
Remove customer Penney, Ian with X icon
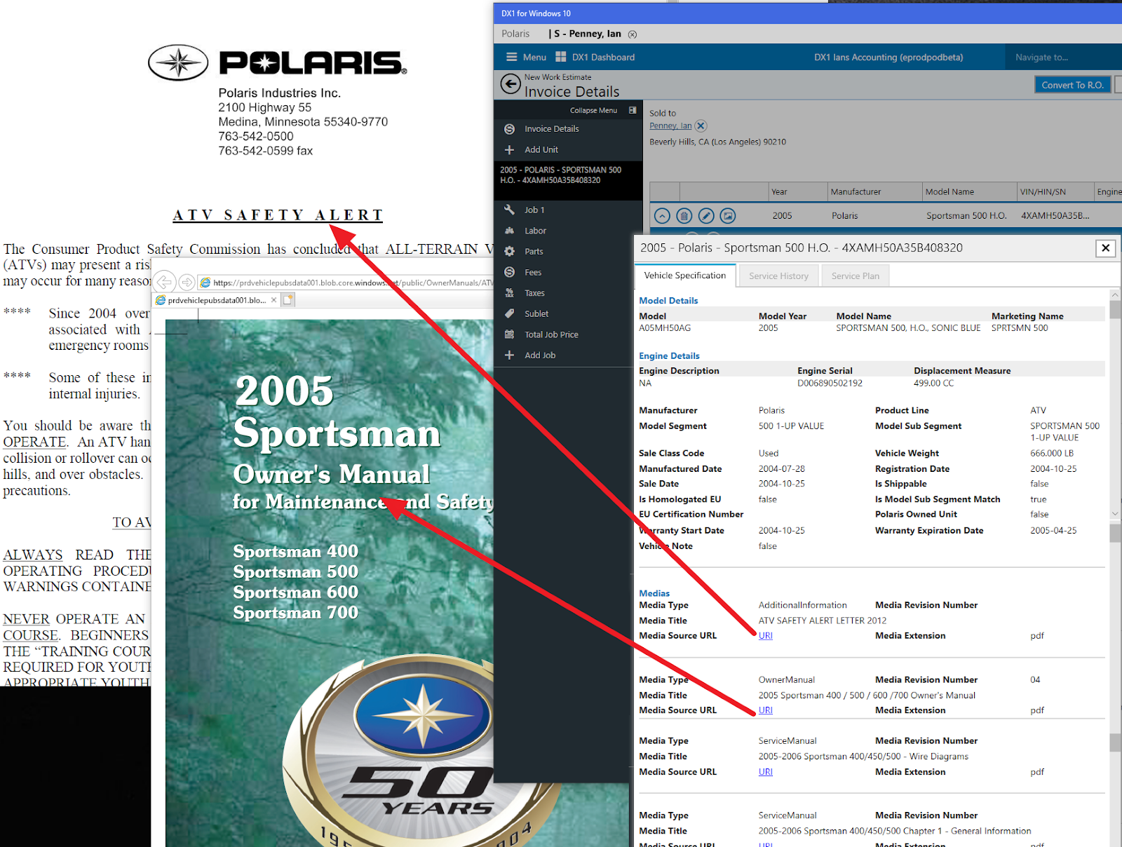[701, 126]
